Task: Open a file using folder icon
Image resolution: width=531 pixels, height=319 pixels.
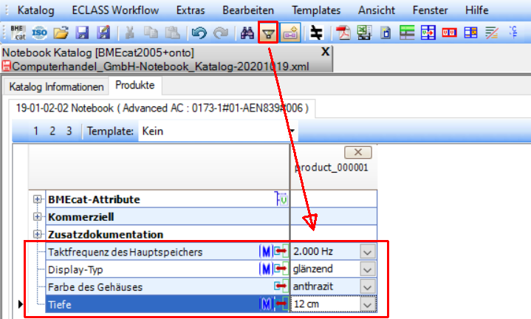Action: 62,33
